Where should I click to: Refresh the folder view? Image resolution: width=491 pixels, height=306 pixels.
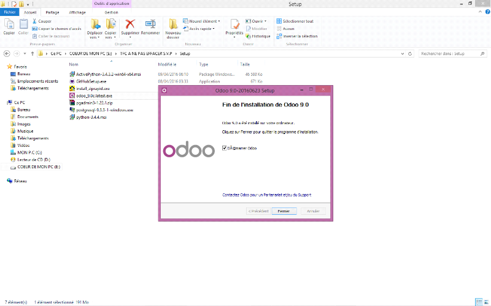tap(409, 54)
